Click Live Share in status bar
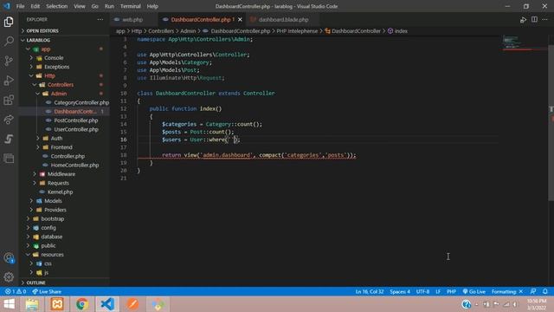Screen dimensions: 554x312 (47, 291)
